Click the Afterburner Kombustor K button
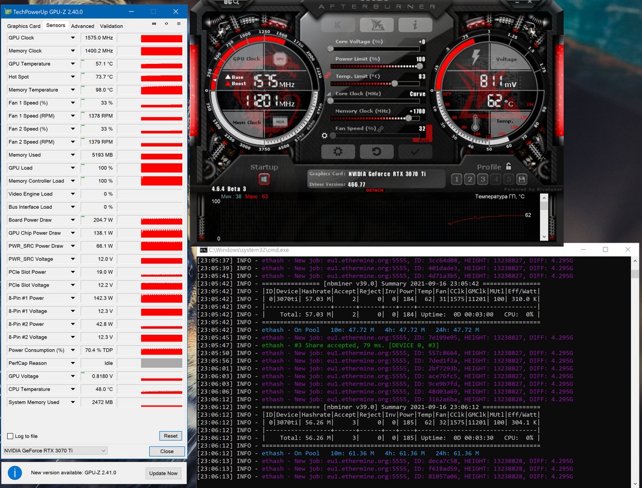This screenshot has width=642, height=488. pos(338,25)
